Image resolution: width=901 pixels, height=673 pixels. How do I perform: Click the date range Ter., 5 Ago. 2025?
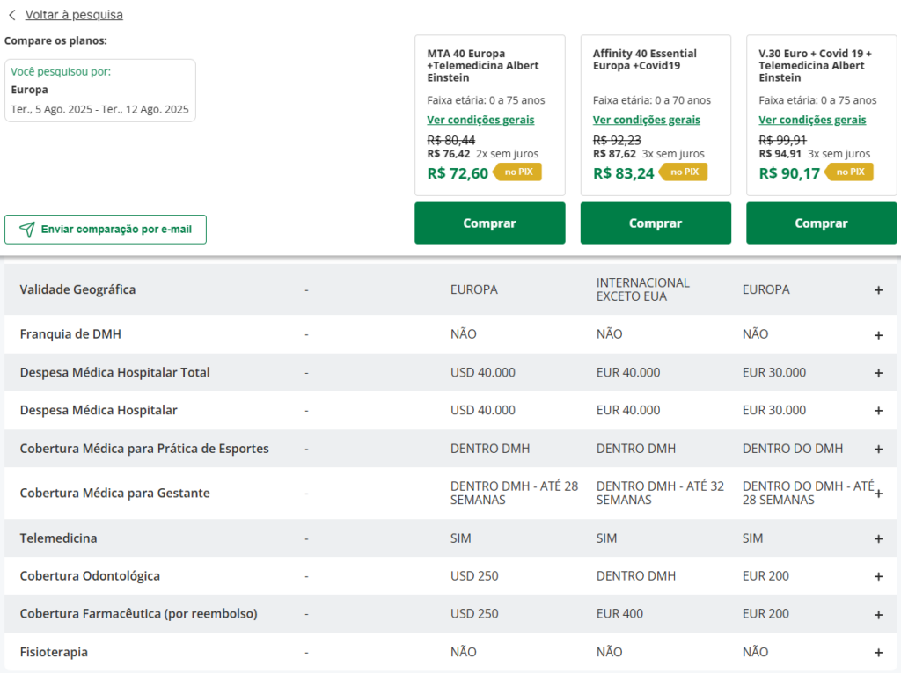point(99,109)
